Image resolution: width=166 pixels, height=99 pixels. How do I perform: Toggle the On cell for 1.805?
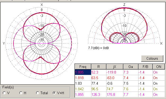159,72
